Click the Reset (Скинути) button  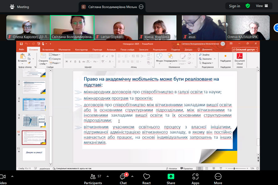[55, 59]
